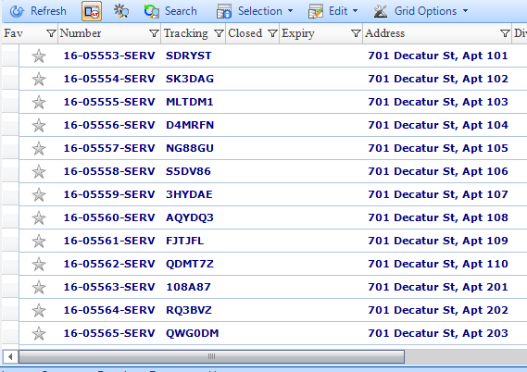The height and width of the screenshot is (372, 527).
Task: Toggle favorite star for 16-05558-SERV
Action: click(39, 171)
